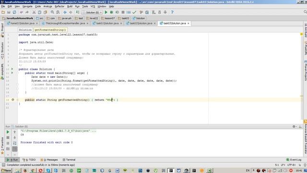This screenshot has height=173, width=307.
Task: Click run gutter arrow beside main method
Action: 12,73
